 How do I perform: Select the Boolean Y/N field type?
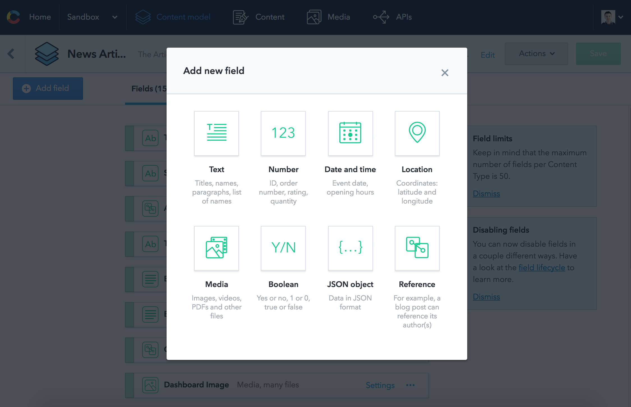coord(283,248)
